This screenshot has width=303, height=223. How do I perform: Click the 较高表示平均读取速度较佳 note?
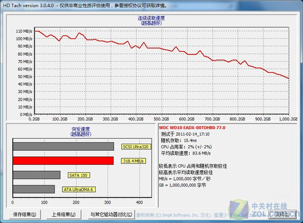186,172
